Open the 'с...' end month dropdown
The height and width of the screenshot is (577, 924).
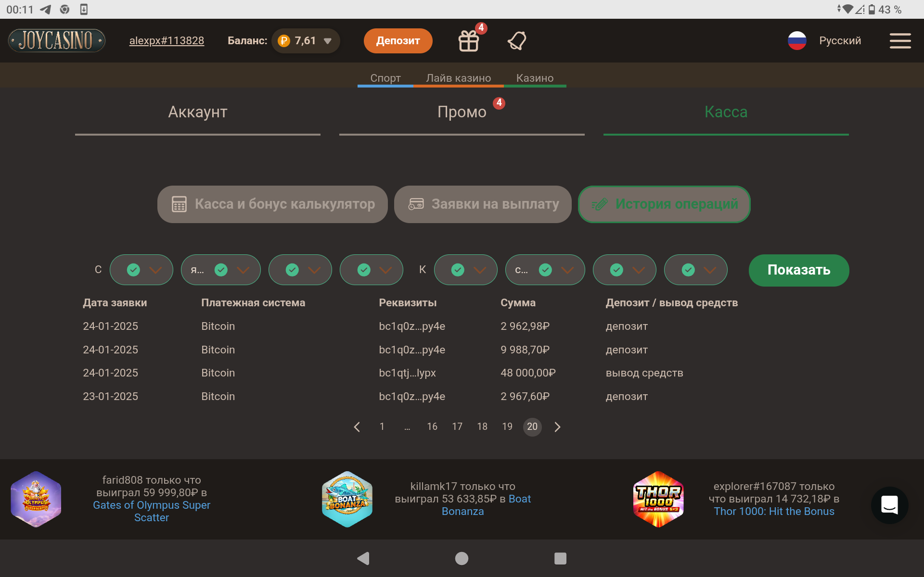(x=545, y=270)
